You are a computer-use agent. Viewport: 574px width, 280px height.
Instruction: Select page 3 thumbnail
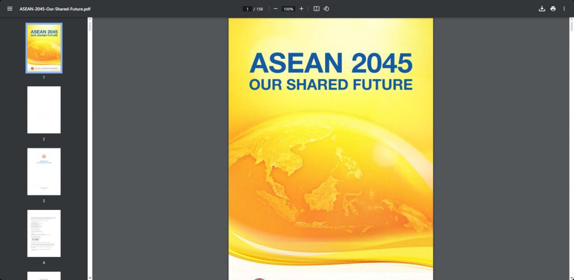click(44, 171)
